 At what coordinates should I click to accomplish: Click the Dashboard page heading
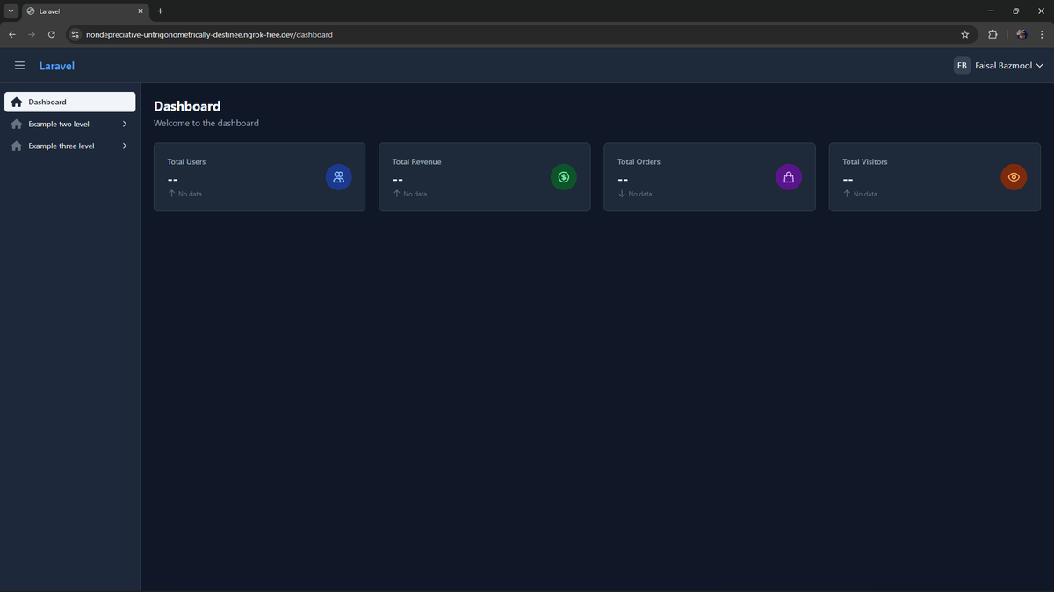[187, 106]
